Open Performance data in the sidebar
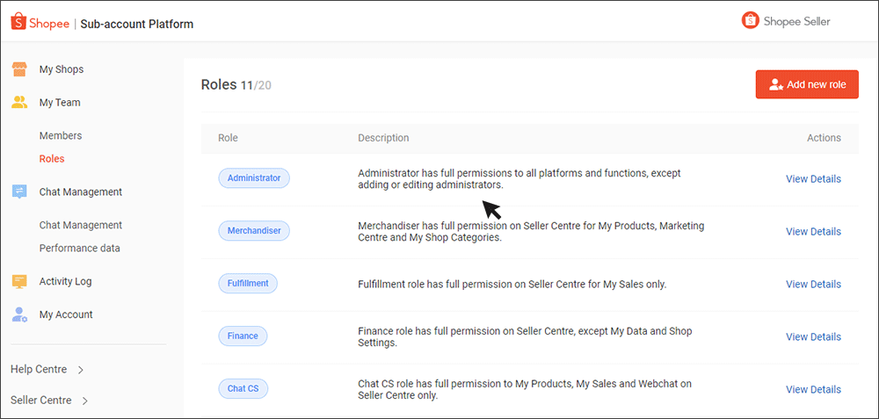Viewport: 879px width, 419px height. pyautogui.click(x=79, y=249)
